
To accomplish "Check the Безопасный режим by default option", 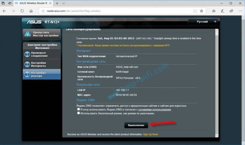I will [x=78, y=113].
